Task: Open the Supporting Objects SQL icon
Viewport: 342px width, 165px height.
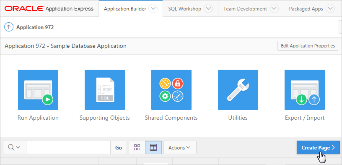Action: [105, 90]
